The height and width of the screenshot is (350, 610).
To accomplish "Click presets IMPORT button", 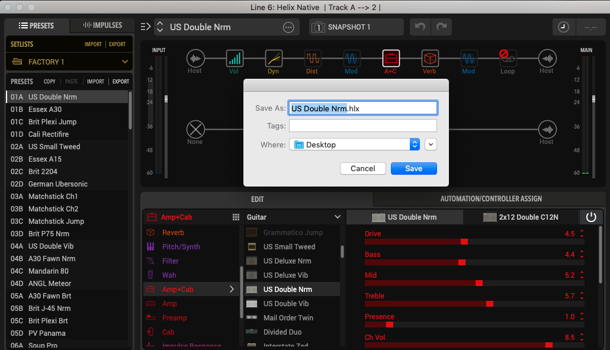I will (x=95, y=82).
